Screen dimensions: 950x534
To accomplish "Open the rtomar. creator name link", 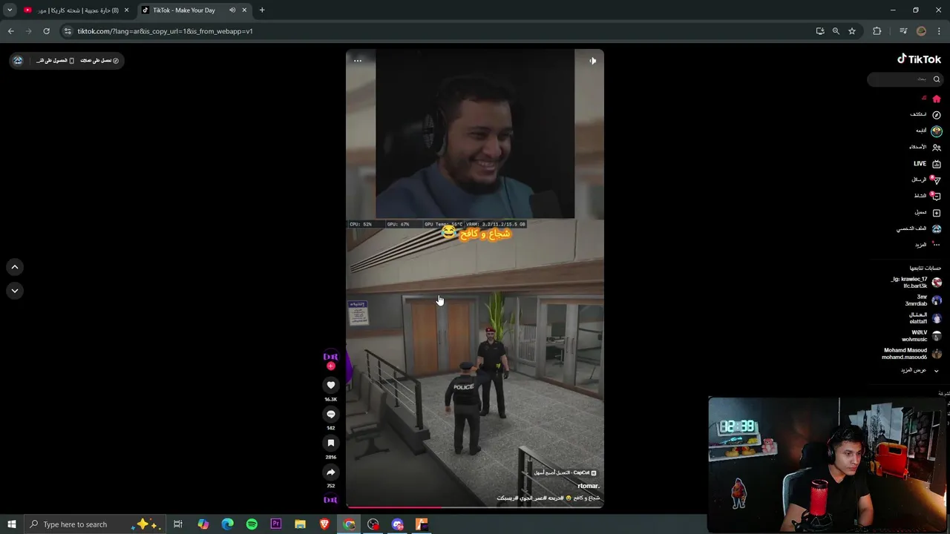I will click(x=588, y=486).
